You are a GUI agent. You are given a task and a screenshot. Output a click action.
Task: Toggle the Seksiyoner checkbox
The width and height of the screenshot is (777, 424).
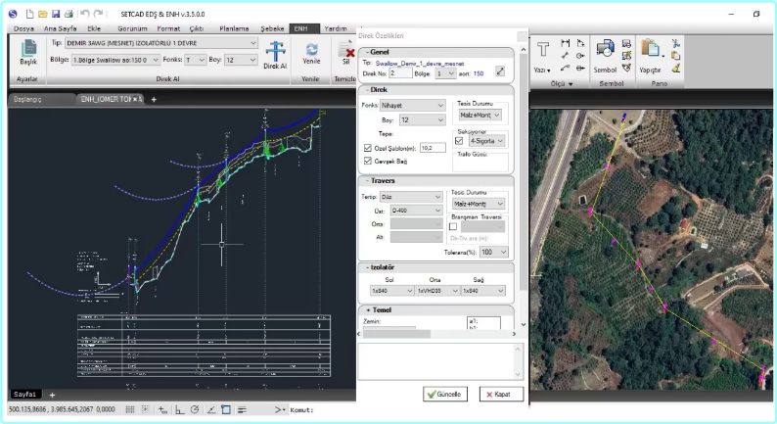tap(459, 141)
